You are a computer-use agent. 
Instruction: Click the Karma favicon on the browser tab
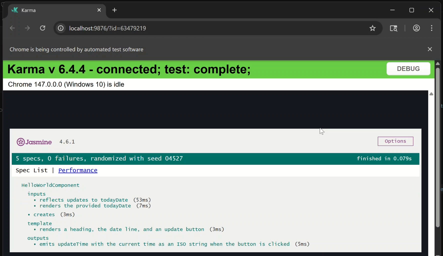pos(15,10)
